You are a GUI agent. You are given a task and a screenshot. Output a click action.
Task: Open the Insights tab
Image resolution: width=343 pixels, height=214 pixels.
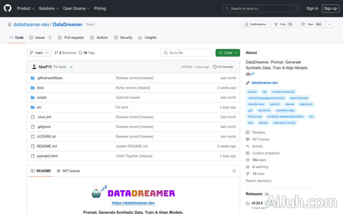click(x=147, y=37)
